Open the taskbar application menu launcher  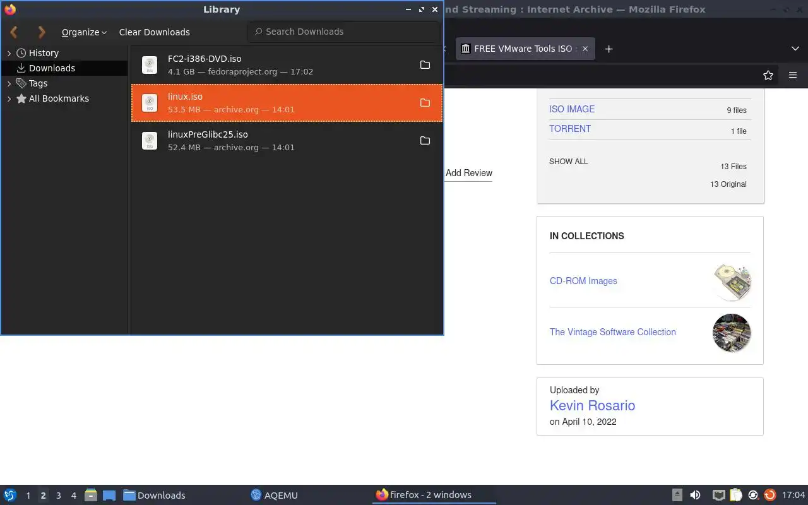point(10,495)
